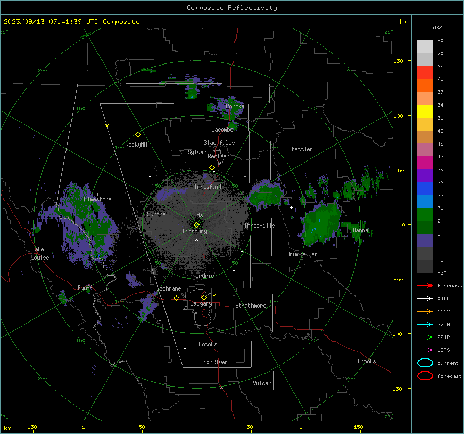Click the Airdrie city label

pos(203,276)
